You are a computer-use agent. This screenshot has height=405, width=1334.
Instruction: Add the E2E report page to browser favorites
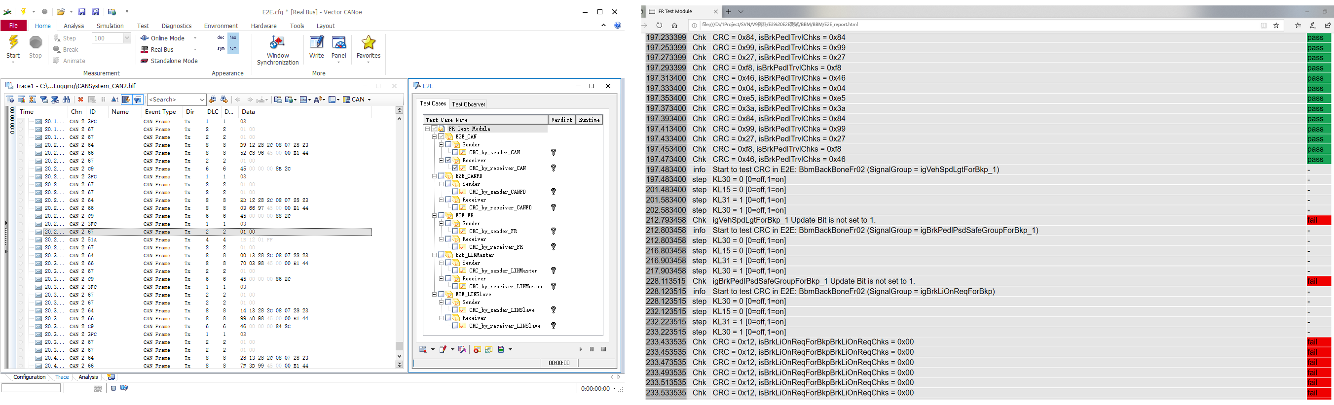pyautogui.click(x=1276, y=25)
